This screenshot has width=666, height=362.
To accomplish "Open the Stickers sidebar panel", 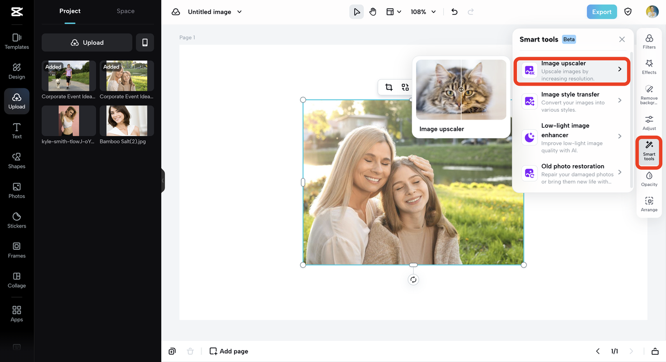I will tap(17, 220).
